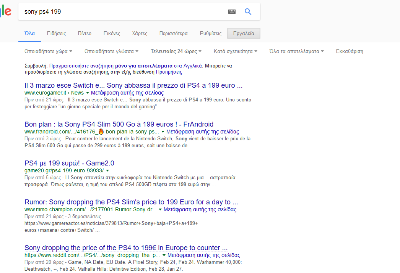
Task: Open the Rumor Sony dropping PS4 Slim's price result
Action: 131,202
